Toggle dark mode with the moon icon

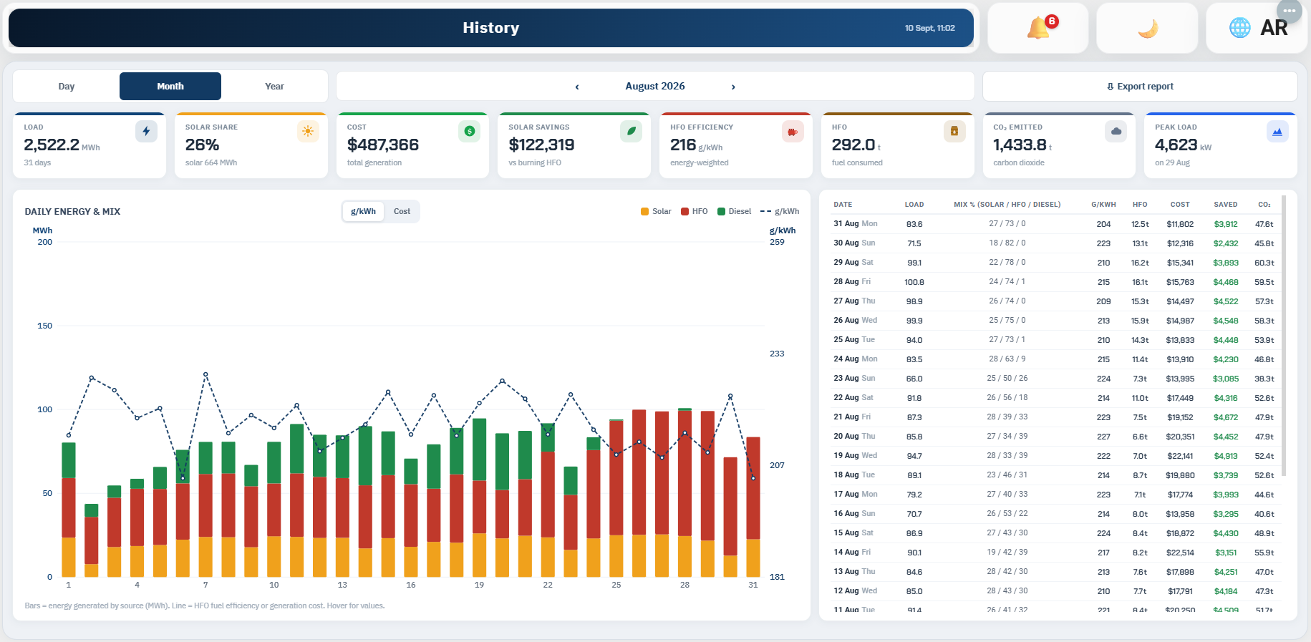point(1147,28)
